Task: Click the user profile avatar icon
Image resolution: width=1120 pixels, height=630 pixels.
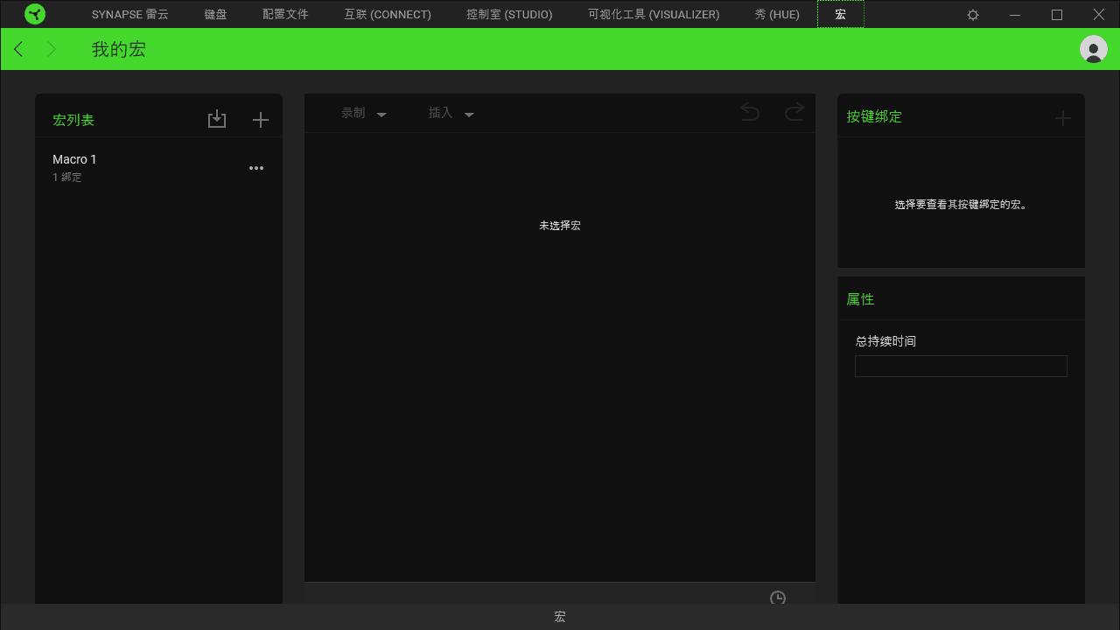Action: click(x=1093, y=49)
